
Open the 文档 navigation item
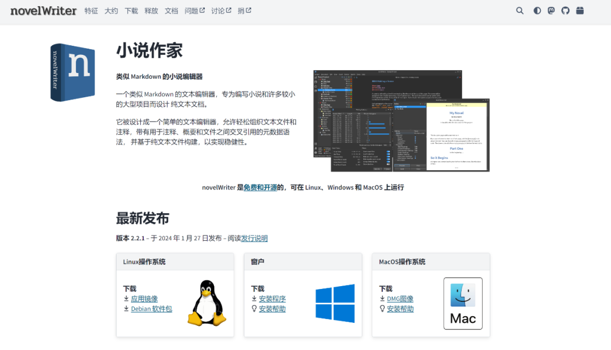pyautogui.click(x=171, y=11)
